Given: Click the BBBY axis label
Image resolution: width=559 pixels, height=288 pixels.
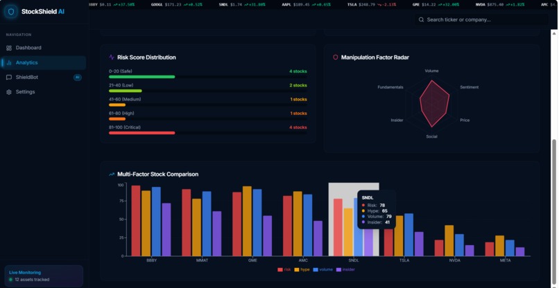Looking at the screenshot, I should (151, 260).
